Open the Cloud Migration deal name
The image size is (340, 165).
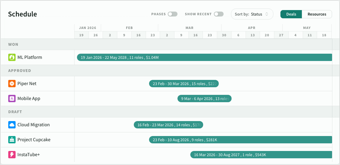click(34, 125)
